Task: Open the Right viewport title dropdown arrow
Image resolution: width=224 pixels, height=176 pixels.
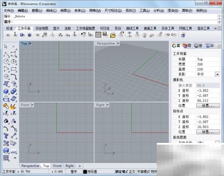Action: pyautogui.click(x=108, y=105)
